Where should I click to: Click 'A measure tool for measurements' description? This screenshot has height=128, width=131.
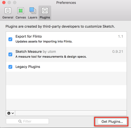tap(51, 57)
